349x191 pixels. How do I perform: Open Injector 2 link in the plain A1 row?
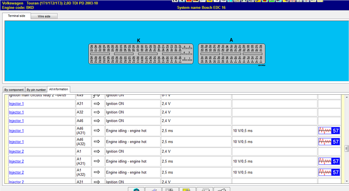[x=16, y=151]
